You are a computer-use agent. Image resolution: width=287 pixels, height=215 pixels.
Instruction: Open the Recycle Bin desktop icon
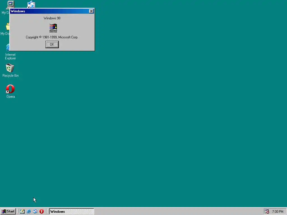[10, 70]
